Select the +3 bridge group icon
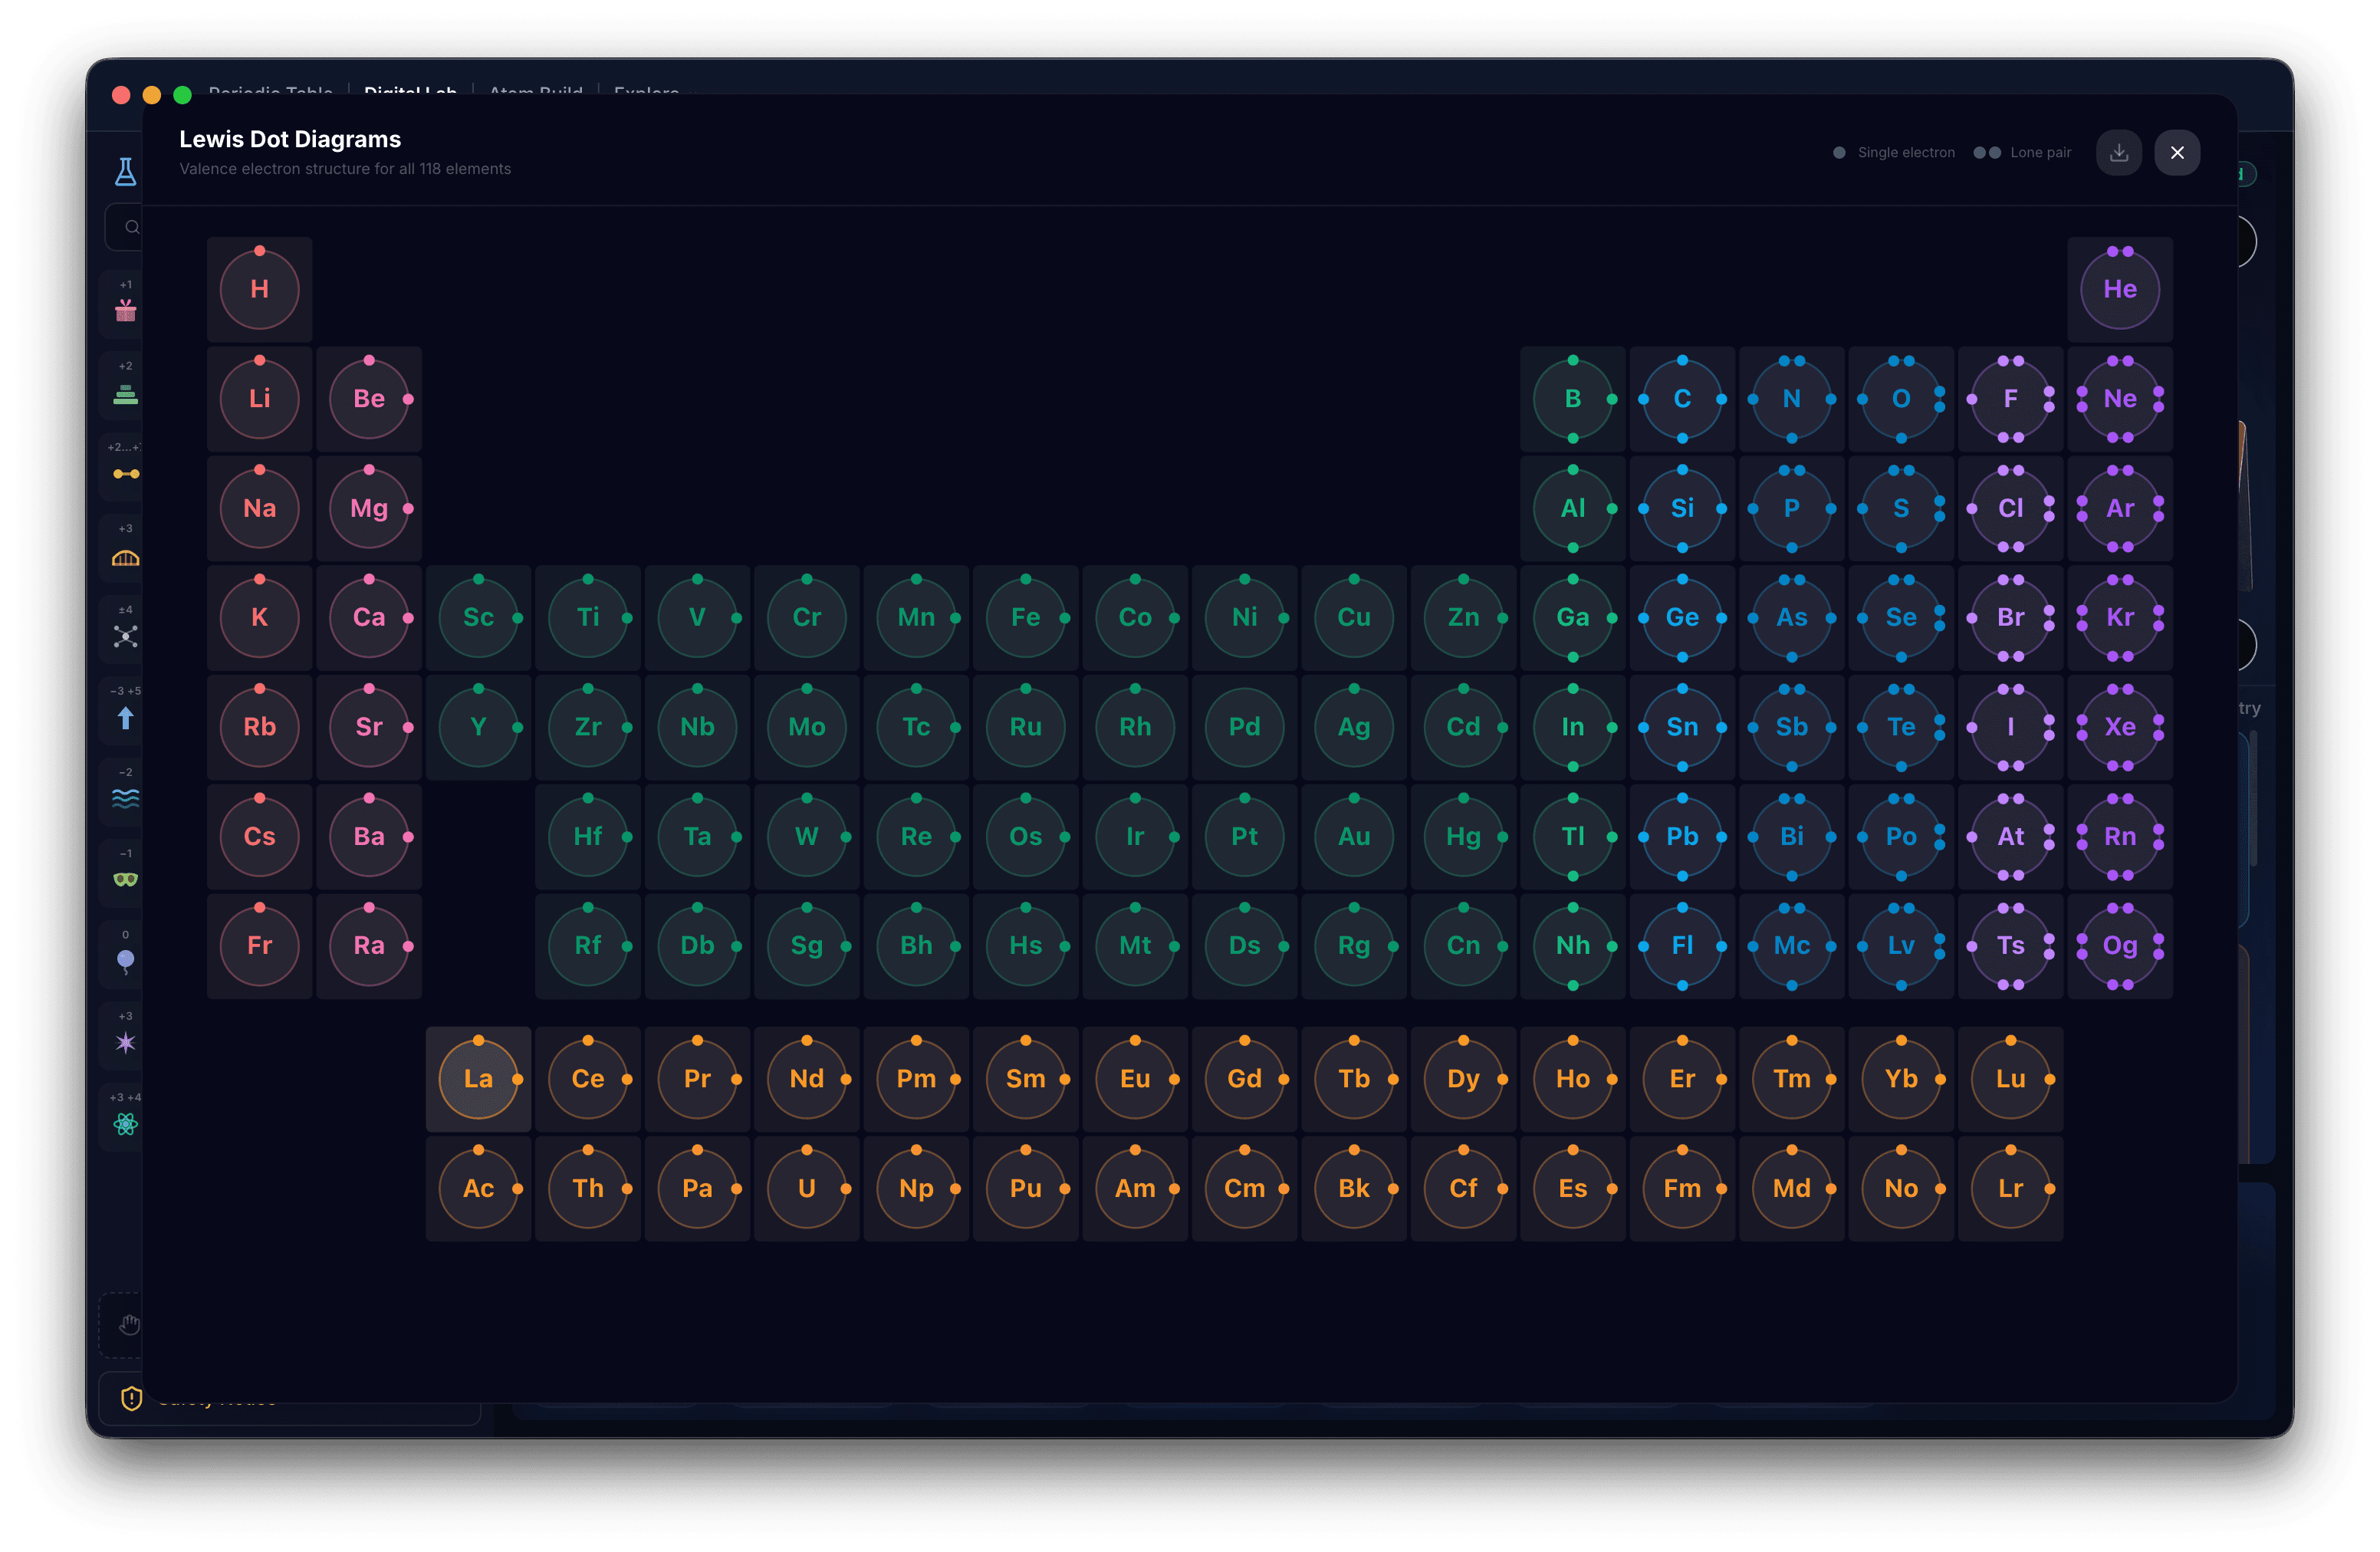The image size is (2380, 1552). tap(125, 558)
